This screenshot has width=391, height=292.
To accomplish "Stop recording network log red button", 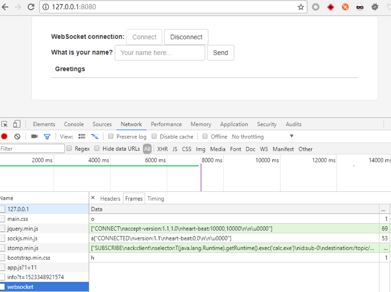I will pos(4,137).
